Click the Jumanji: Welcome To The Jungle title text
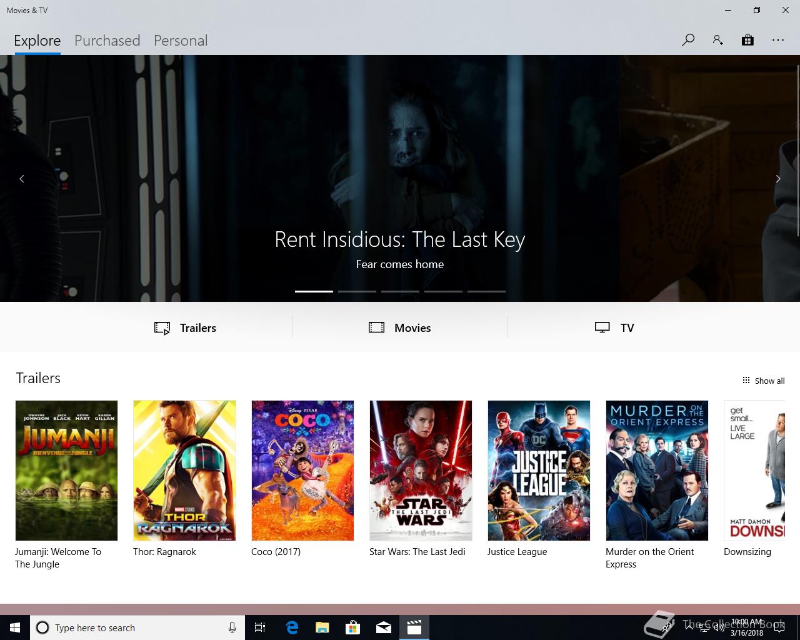 (x=58, y=557)
